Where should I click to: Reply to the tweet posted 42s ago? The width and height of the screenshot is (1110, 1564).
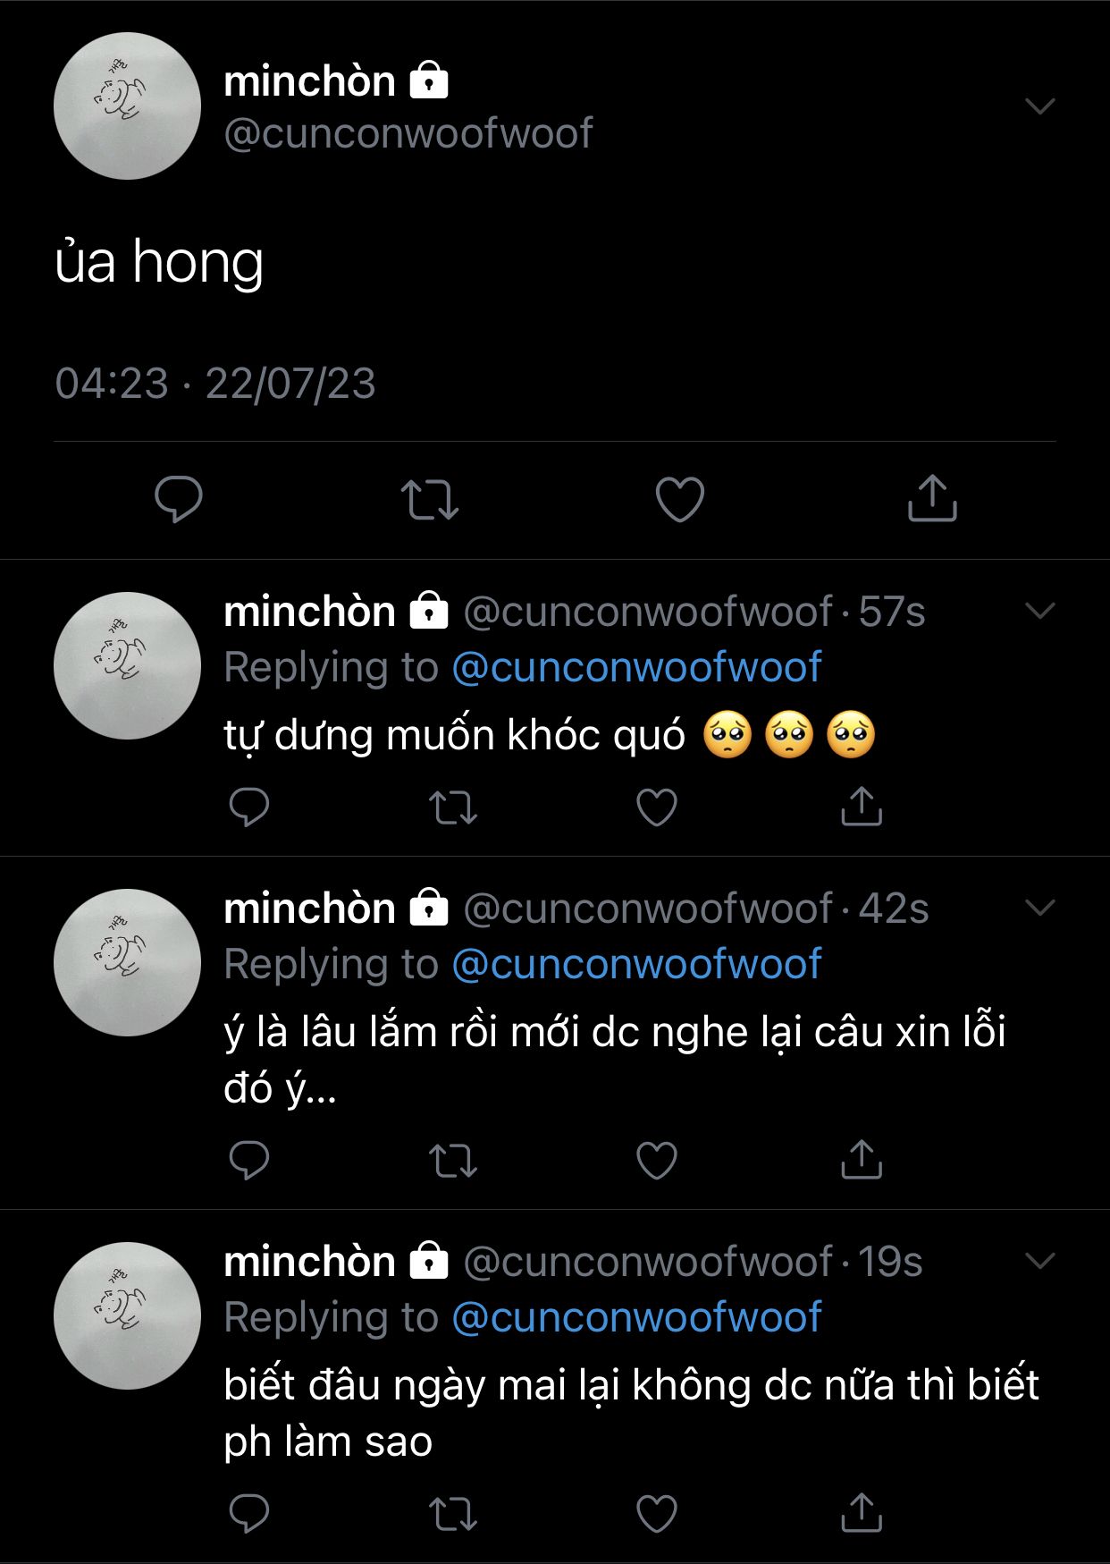point(249,1160)
